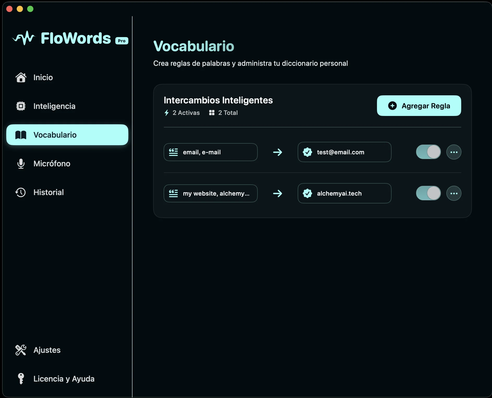
Task: Click the arrow icon in alchemyai.tech rule
Action: (278, 194)
